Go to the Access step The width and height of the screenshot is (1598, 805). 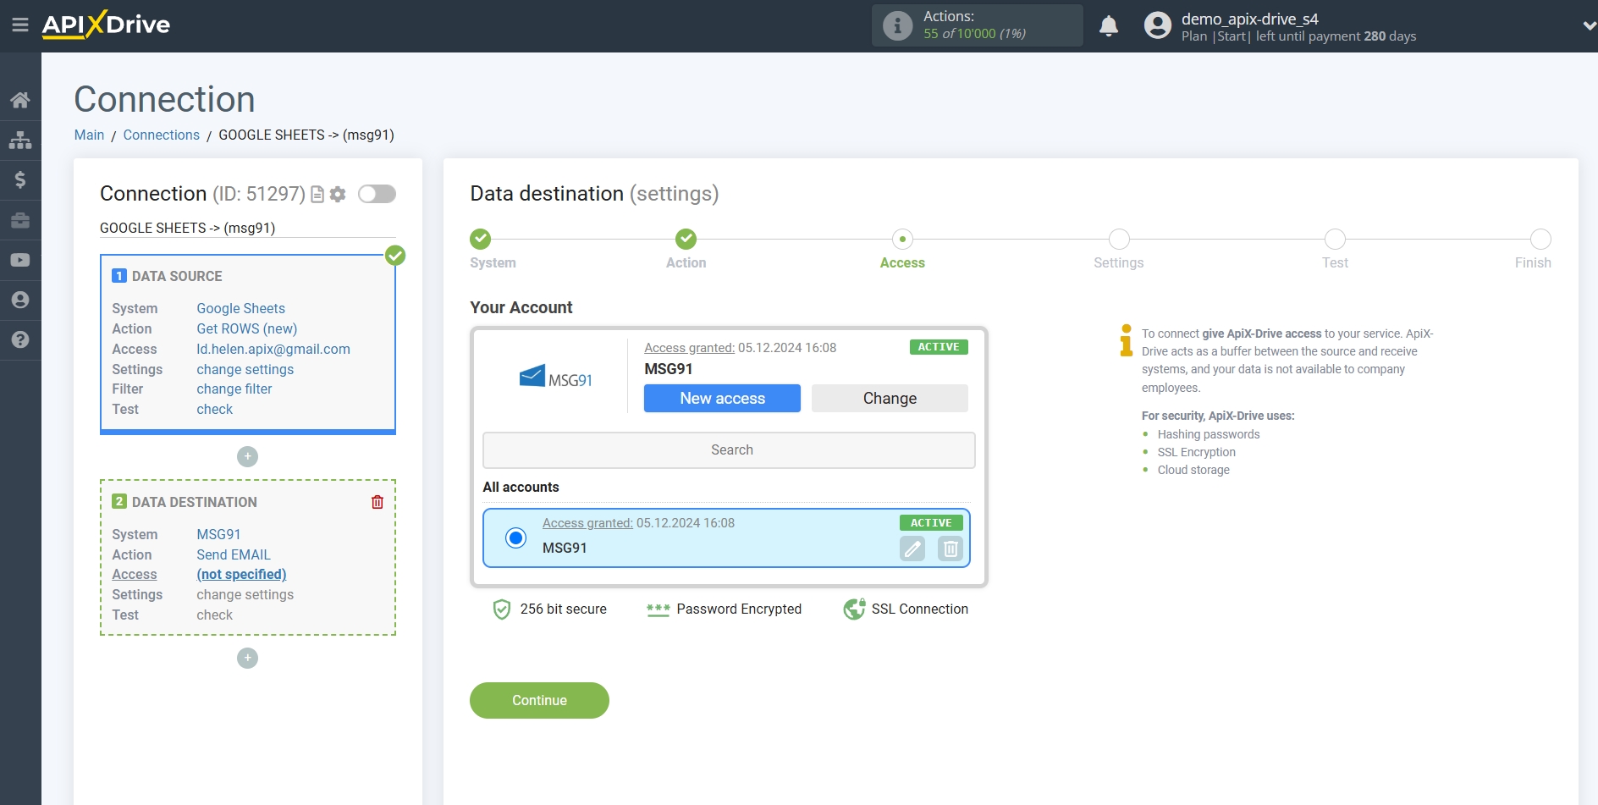click(902, 239)
